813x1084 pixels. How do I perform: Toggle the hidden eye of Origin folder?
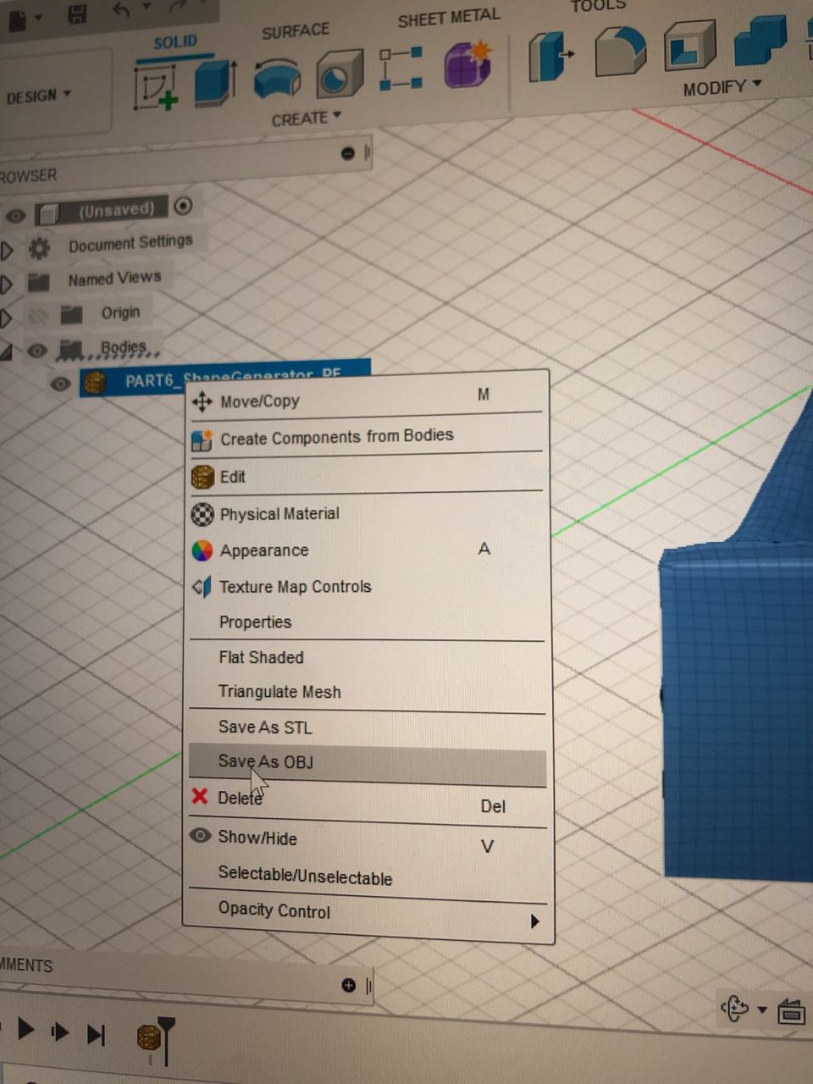pyautogui.click(x=37, y=316)
